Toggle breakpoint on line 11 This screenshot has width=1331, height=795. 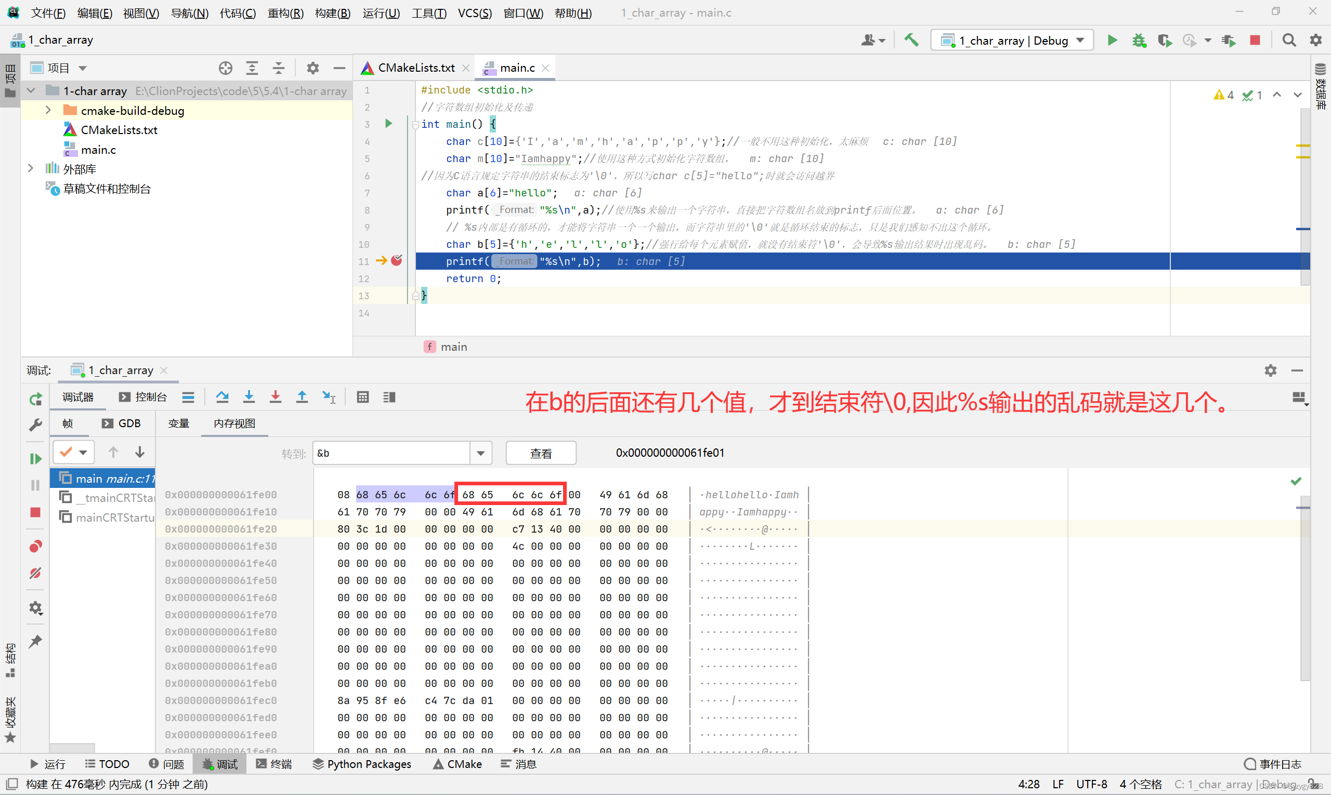click(397, 261)
